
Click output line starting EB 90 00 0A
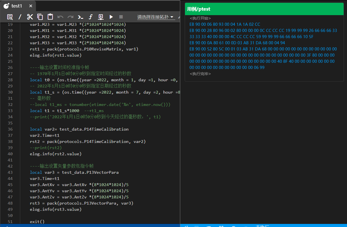click(x=237, y=43)
